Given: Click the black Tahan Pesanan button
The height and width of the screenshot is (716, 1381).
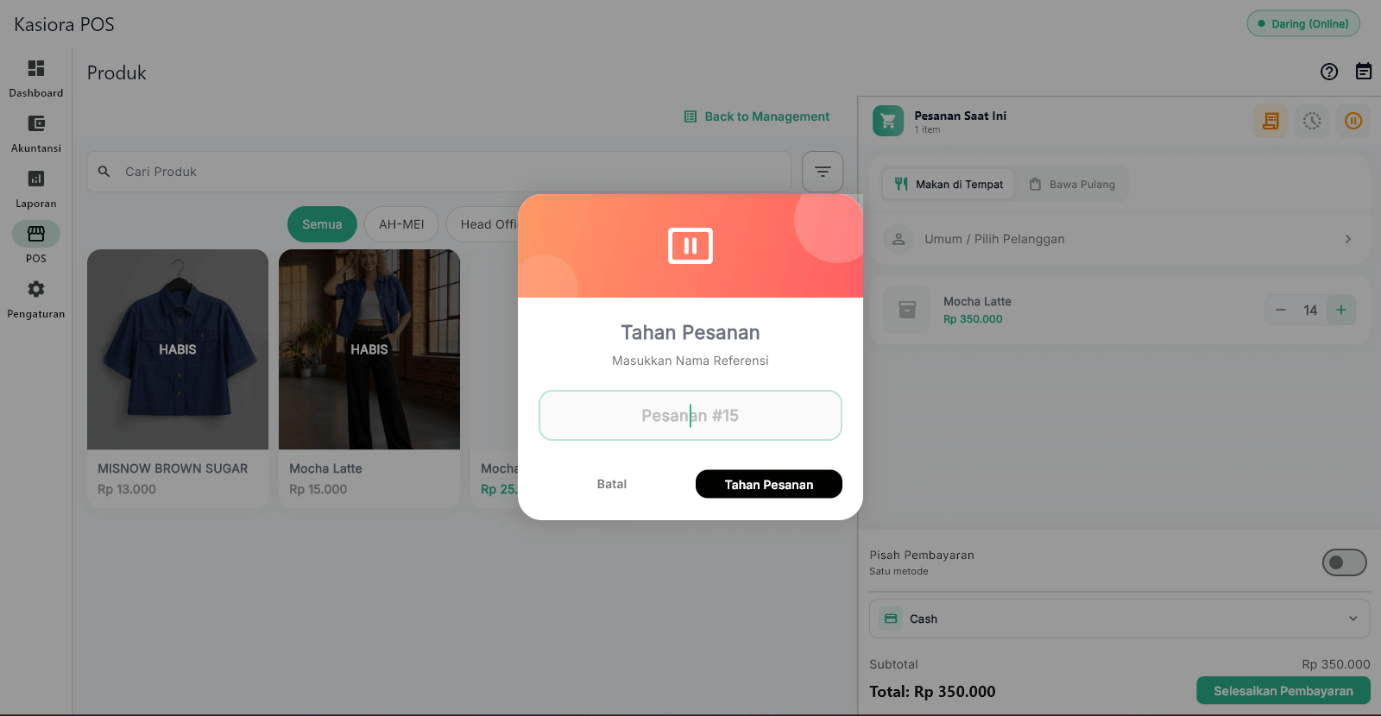Looking at the screenshot, I should [769, 484].
